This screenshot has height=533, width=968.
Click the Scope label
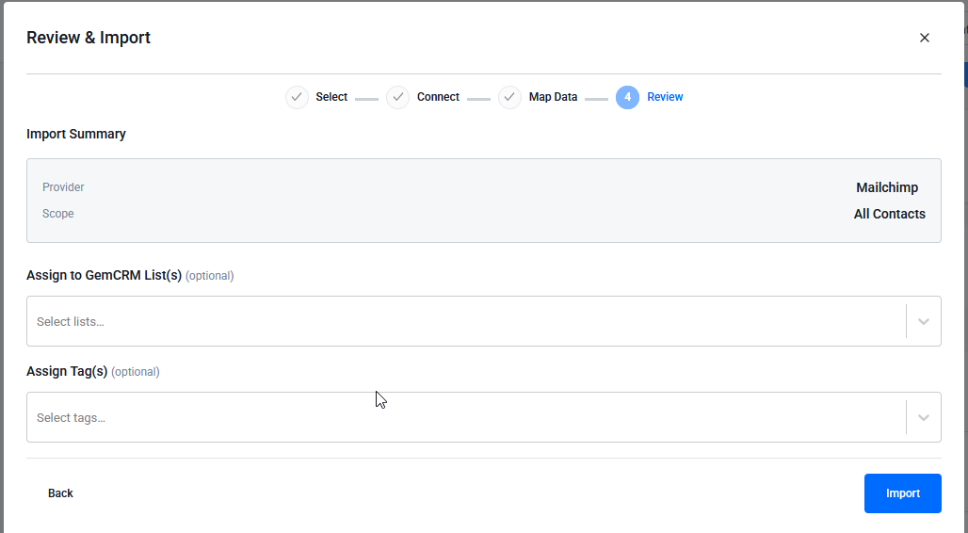(58, 214)
